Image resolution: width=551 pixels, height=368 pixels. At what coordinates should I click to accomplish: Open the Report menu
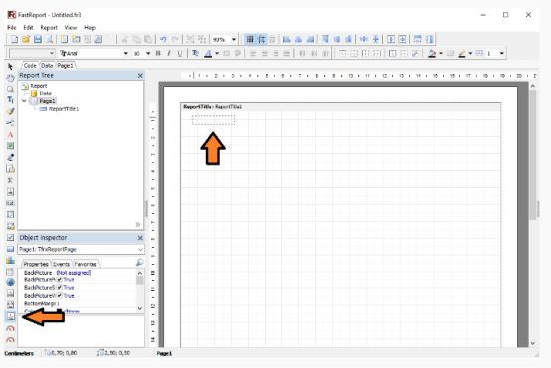[x=49, y=28]
